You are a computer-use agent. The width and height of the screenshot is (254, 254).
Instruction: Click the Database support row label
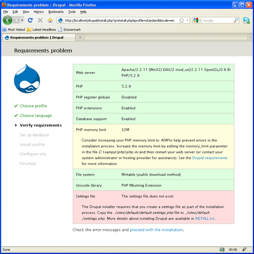(91, 119)
